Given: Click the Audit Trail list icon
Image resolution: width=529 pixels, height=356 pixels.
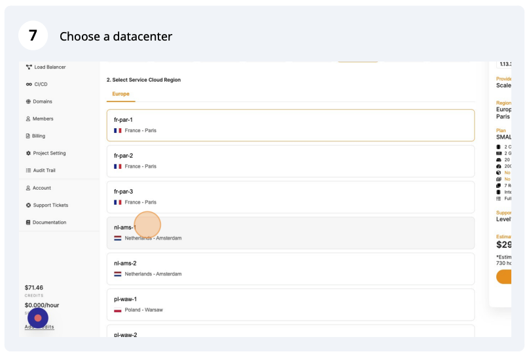Looking at the screenshot, I should pyautogui.click(x=28, y=170).
